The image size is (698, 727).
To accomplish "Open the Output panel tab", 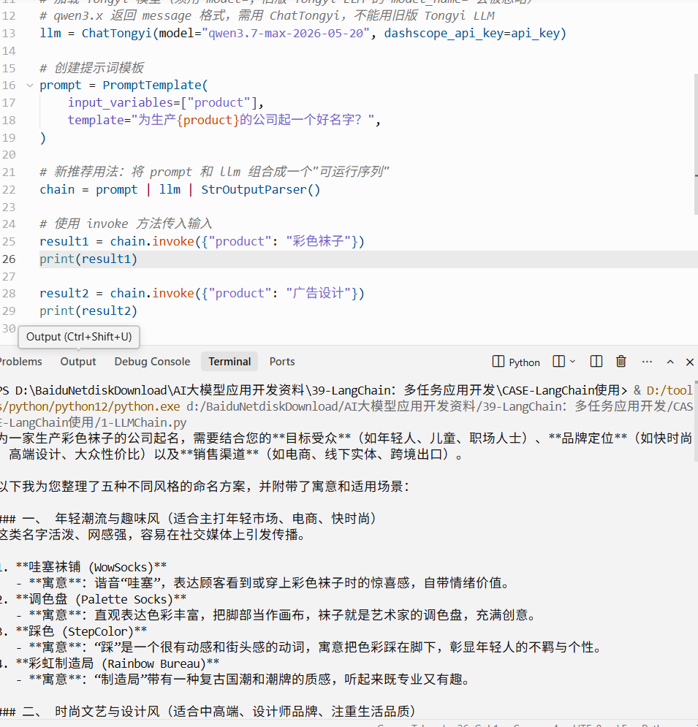I will point(78,362).
